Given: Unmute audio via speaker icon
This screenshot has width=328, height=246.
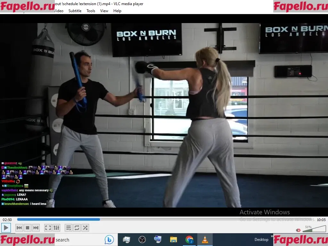Looking at the screenshot, I should (x=298, y=230).
